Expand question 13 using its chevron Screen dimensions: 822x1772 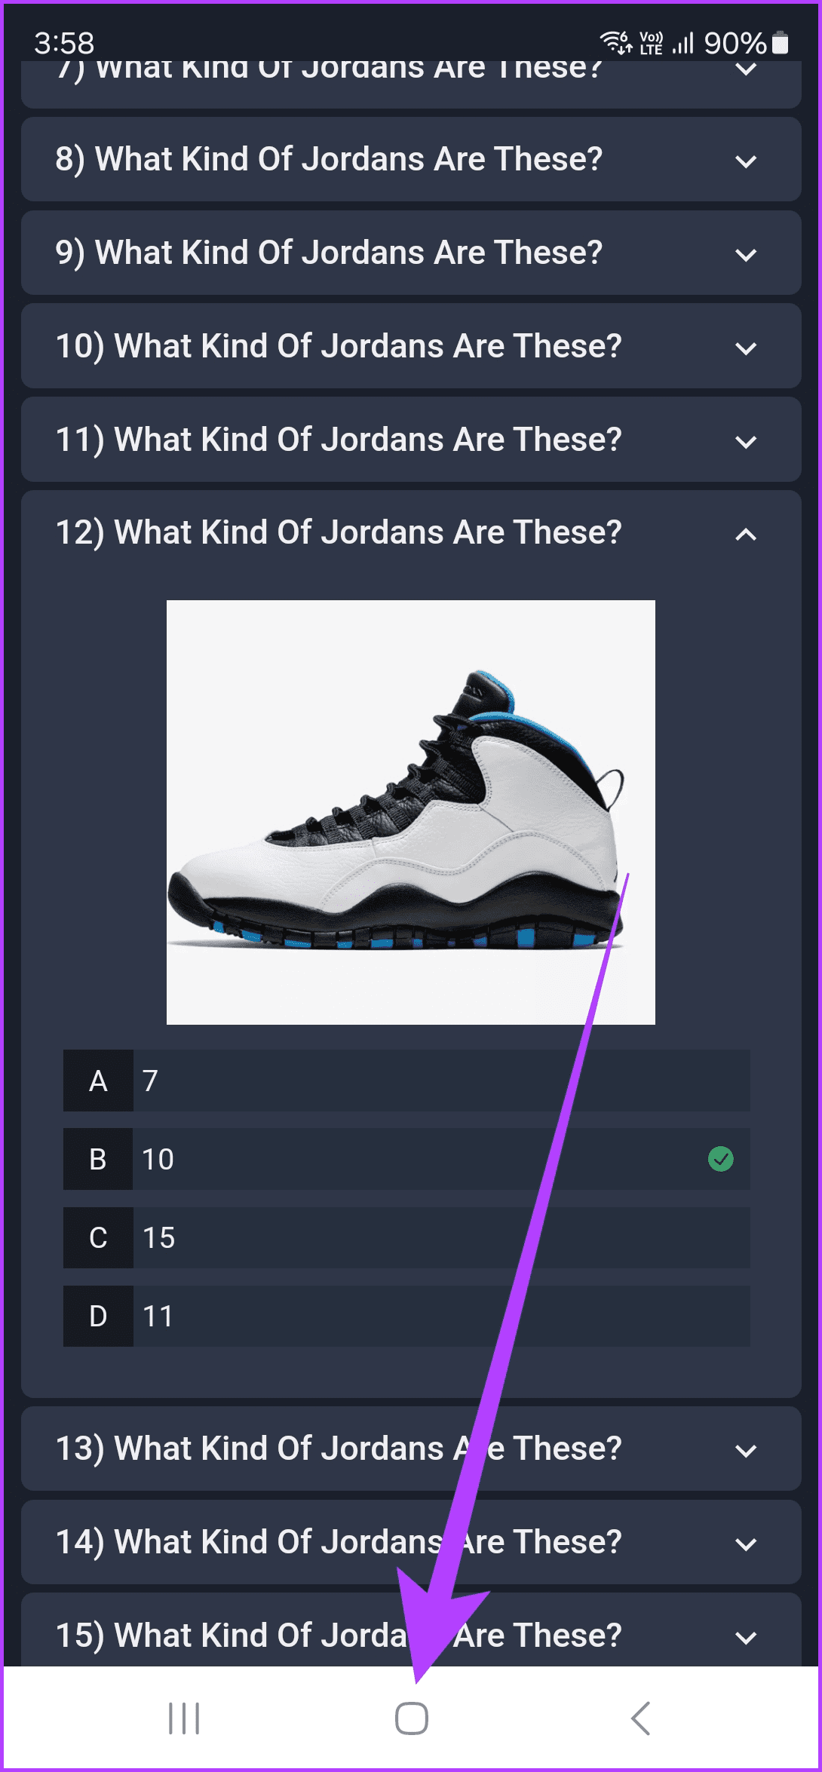(x=746, y=1451)
